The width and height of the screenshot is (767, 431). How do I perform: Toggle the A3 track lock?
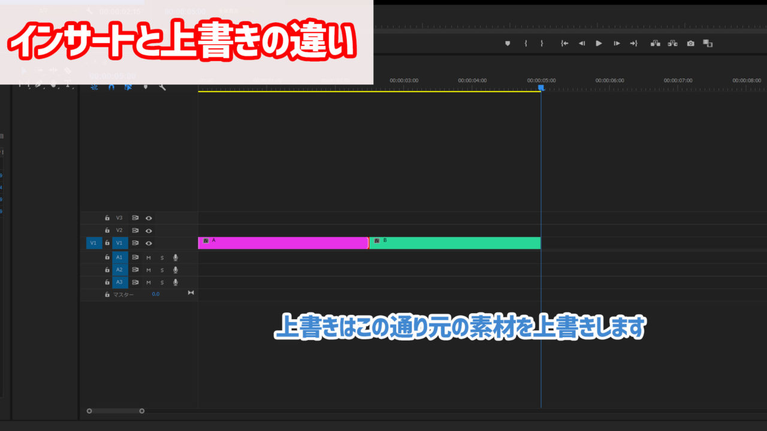pyautogui.click(x=107, y=283)
